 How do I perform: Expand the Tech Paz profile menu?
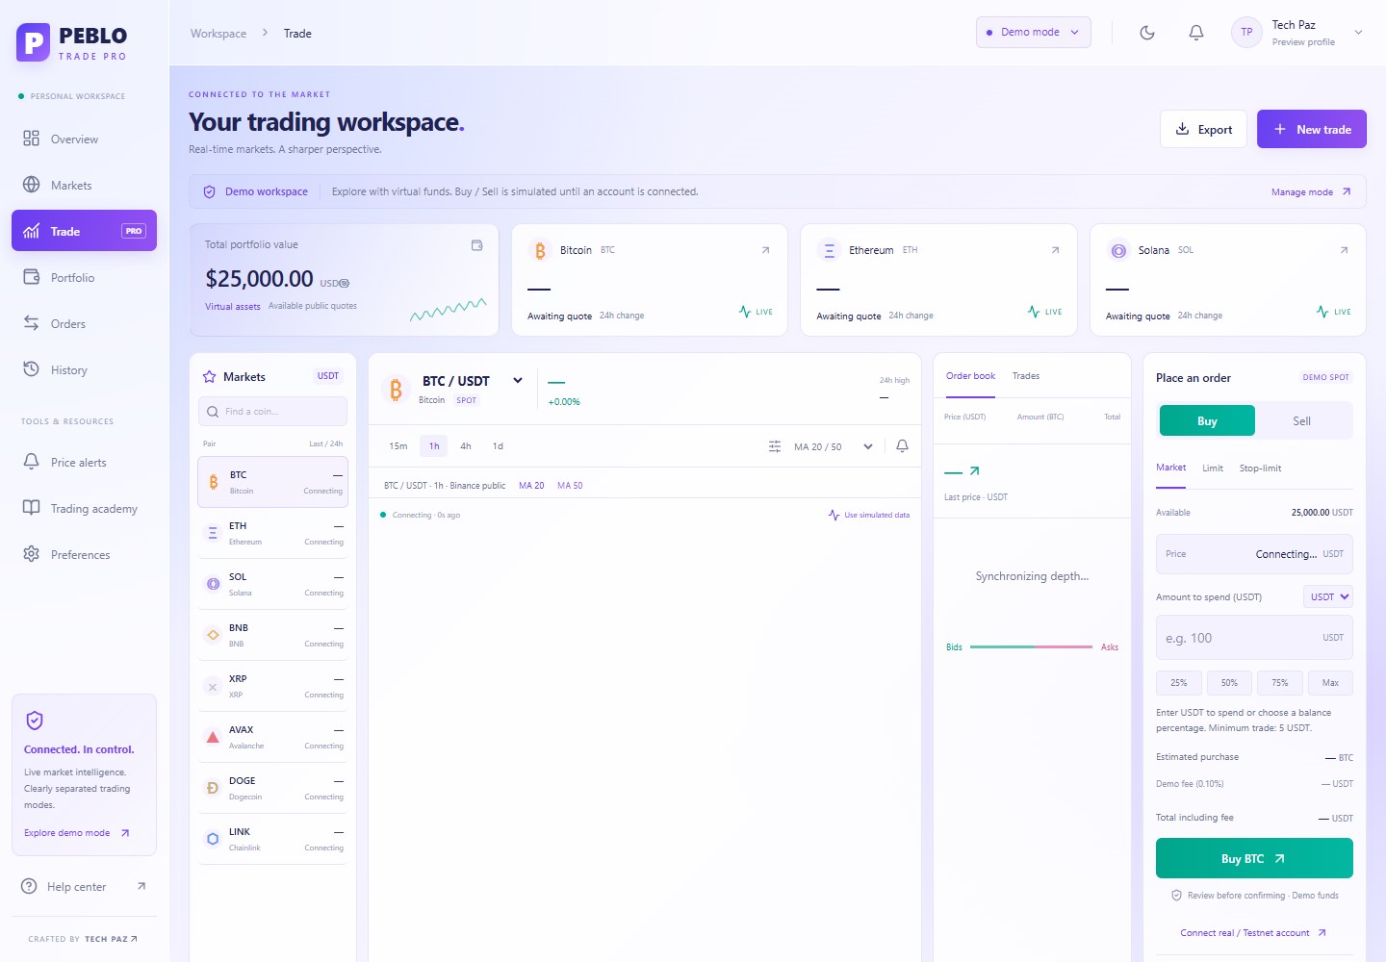(1298, 33)
